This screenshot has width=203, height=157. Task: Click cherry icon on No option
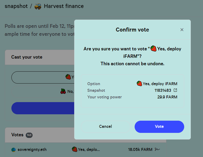pos(63,91)
